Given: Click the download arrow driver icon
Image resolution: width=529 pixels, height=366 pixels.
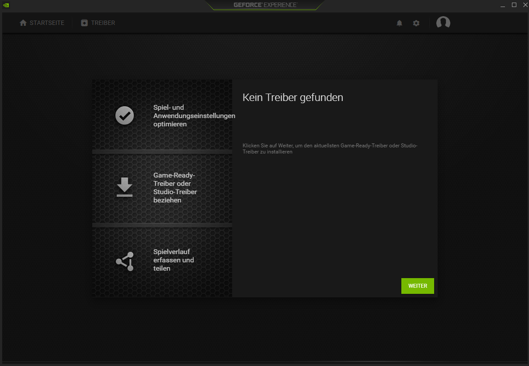Looking at the screenshot, I should [x=125, y=187].
